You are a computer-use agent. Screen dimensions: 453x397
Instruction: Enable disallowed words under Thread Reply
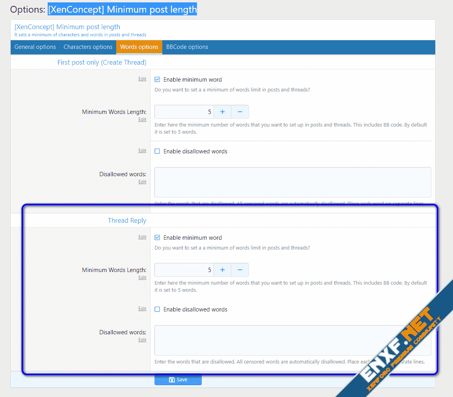pos(158,309)
